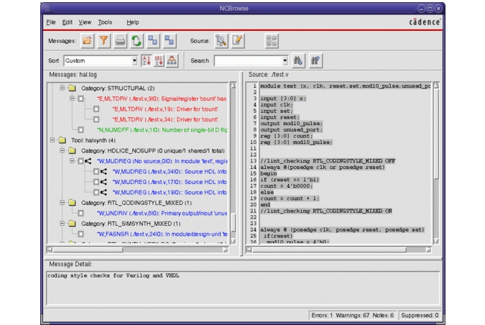This screenshot has width=485, height=325.
Task: Click shared icon on W,MUDREG No source row
Action: pyautogui.click(x=88, y=161)
